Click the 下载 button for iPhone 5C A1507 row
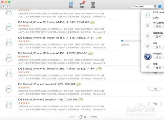 [155, 73]
